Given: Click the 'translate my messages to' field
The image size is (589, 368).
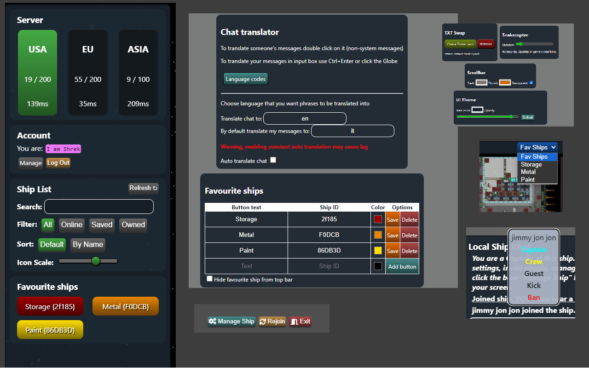Looking at the screenshot, I should 352,131.
